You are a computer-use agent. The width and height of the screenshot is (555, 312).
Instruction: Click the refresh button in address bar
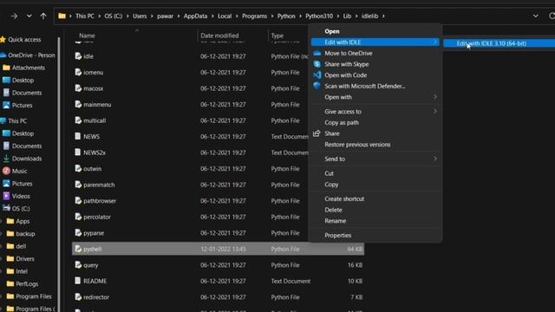pos(552,16)
